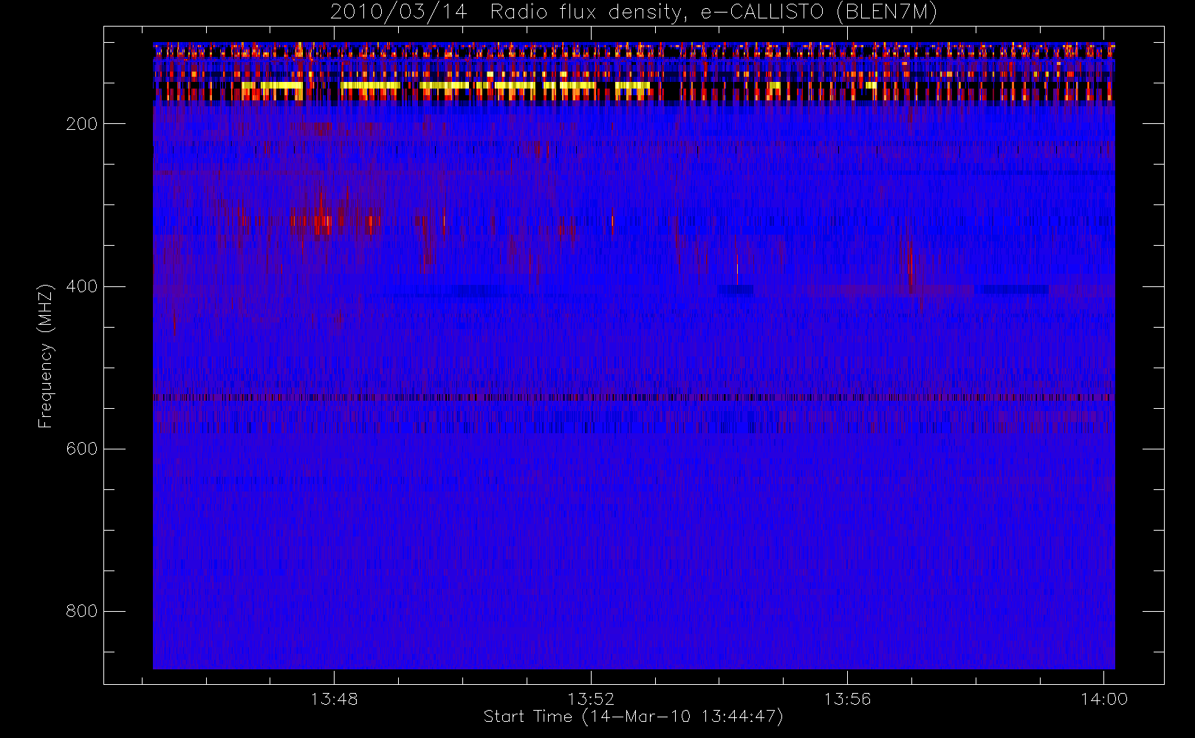1195x738 pixels.
Task: Click the 14:00 time tick label
Action: point(1104,699)
